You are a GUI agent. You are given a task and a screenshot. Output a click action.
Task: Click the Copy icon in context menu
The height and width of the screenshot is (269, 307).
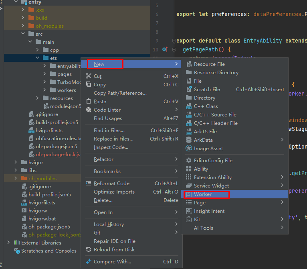(89, 84)
